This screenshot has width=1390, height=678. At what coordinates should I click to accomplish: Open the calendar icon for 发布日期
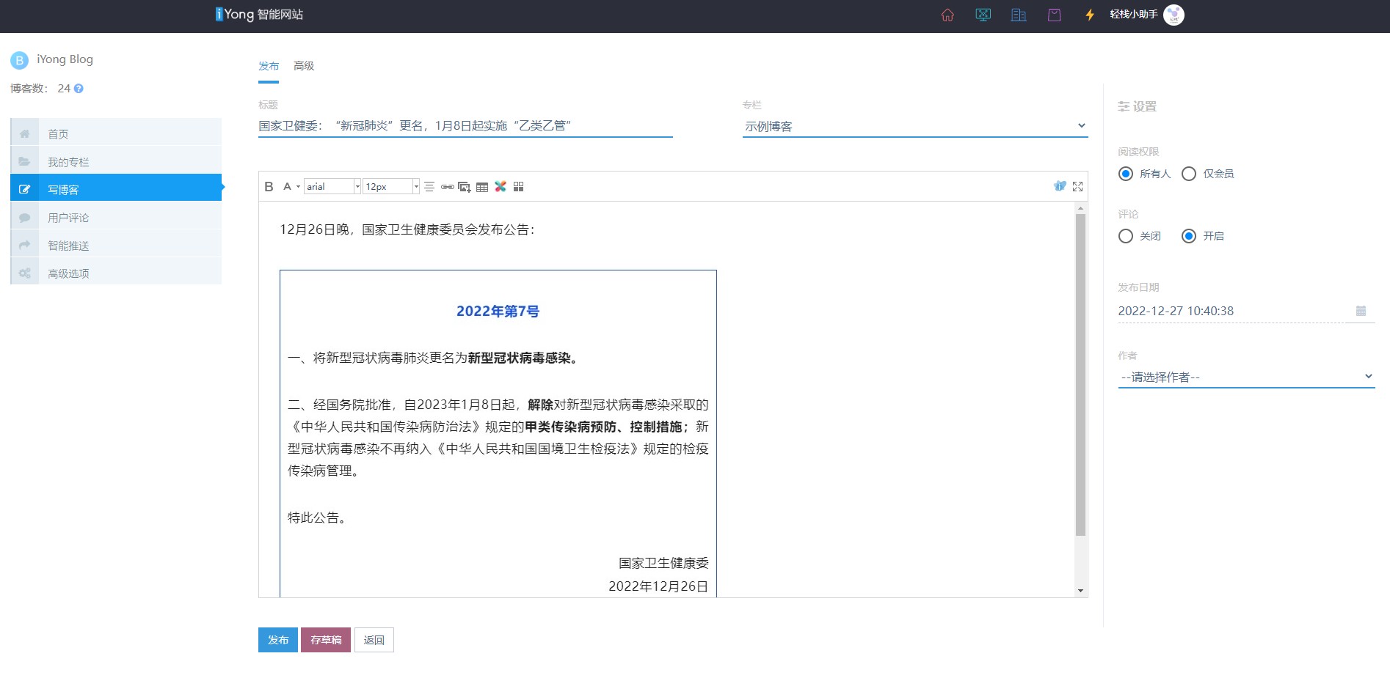[x=1361, y=311]
